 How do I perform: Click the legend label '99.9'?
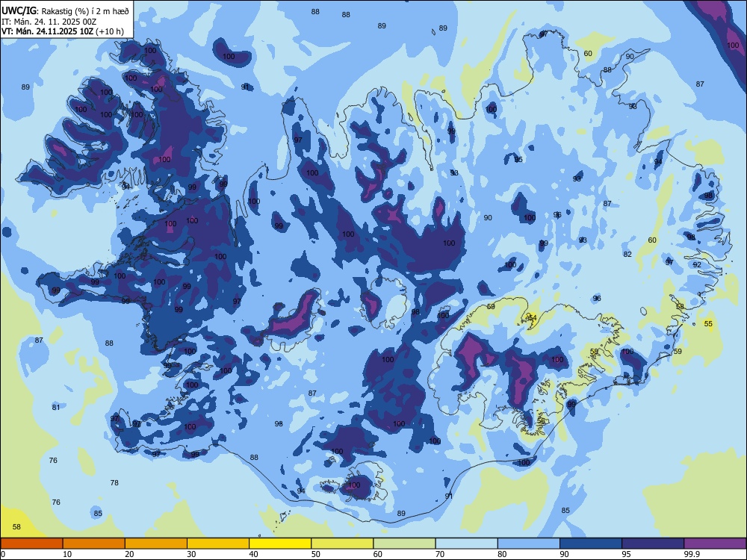coord(692,554)
